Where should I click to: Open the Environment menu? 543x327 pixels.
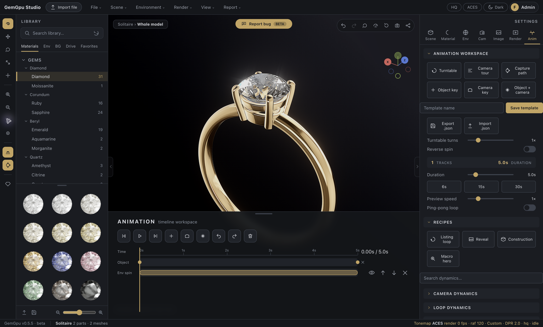pyautogui.click(x=150, y=7)
